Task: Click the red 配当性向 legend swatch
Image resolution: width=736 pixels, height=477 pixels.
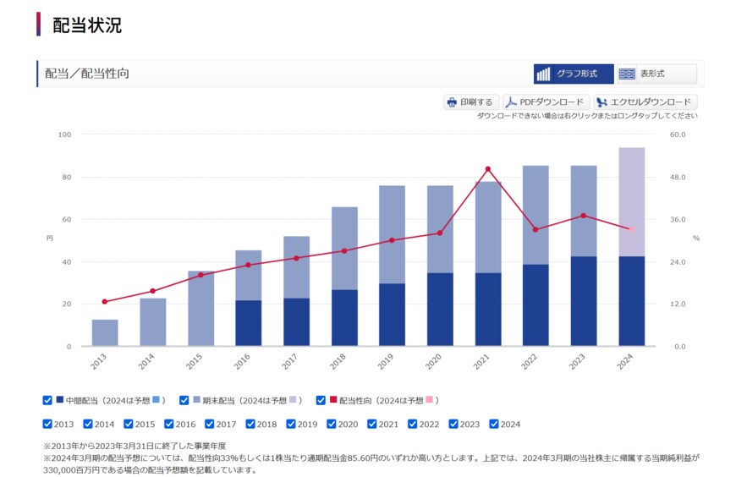Action: pyautogui.click(x=332, y=400)
